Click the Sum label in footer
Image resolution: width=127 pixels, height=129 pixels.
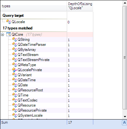(4, 122)
